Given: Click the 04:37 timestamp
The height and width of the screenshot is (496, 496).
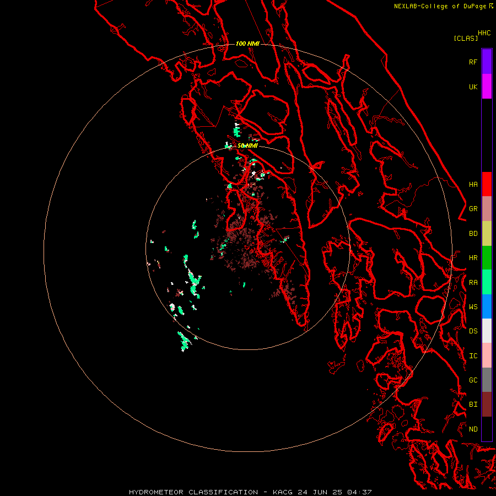Looking at the screenshot, I should tap(359, 492).
